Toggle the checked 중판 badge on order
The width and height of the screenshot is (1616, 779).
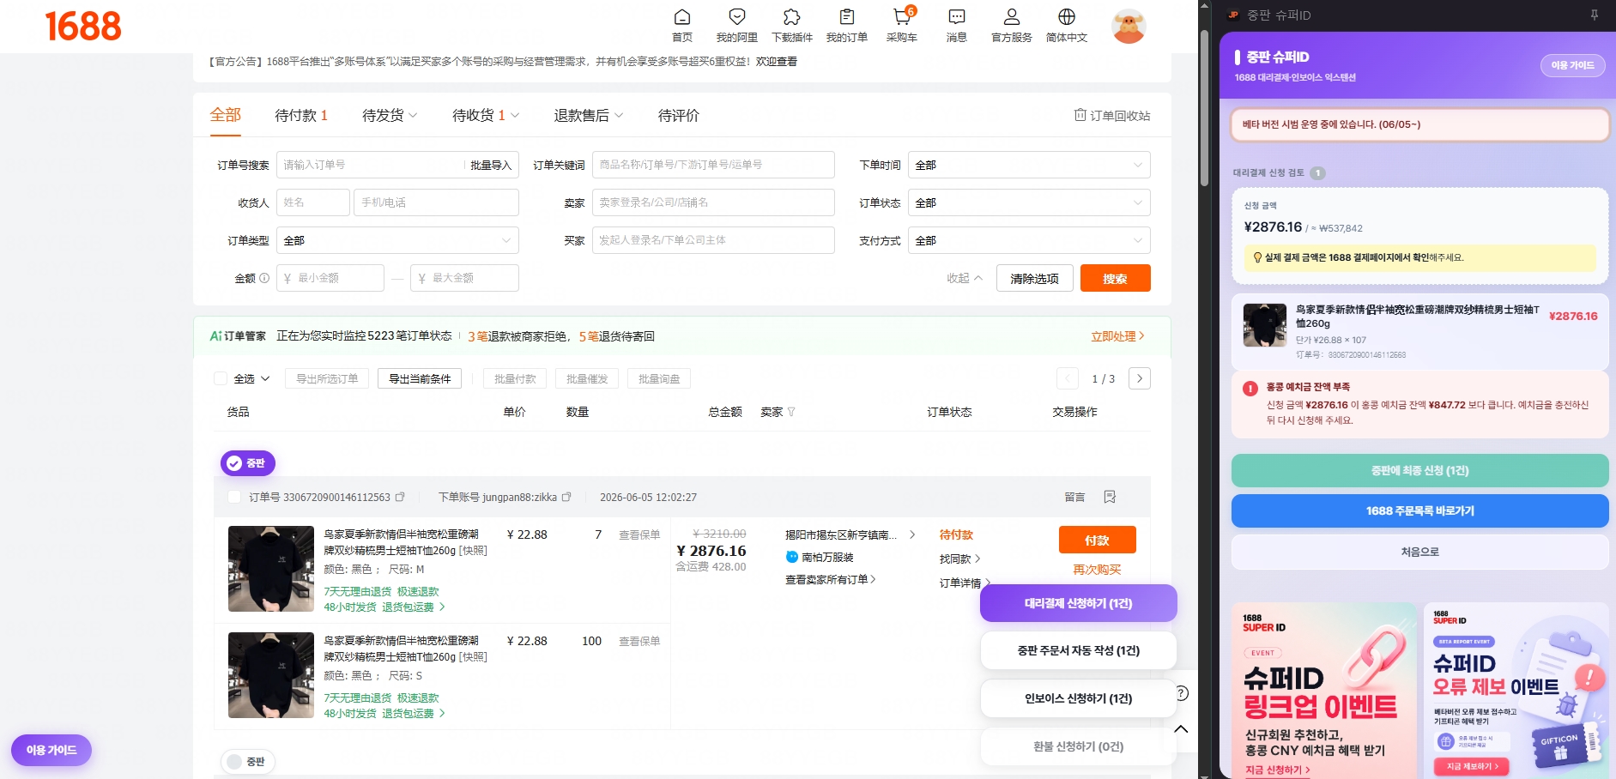pos(248,463)
